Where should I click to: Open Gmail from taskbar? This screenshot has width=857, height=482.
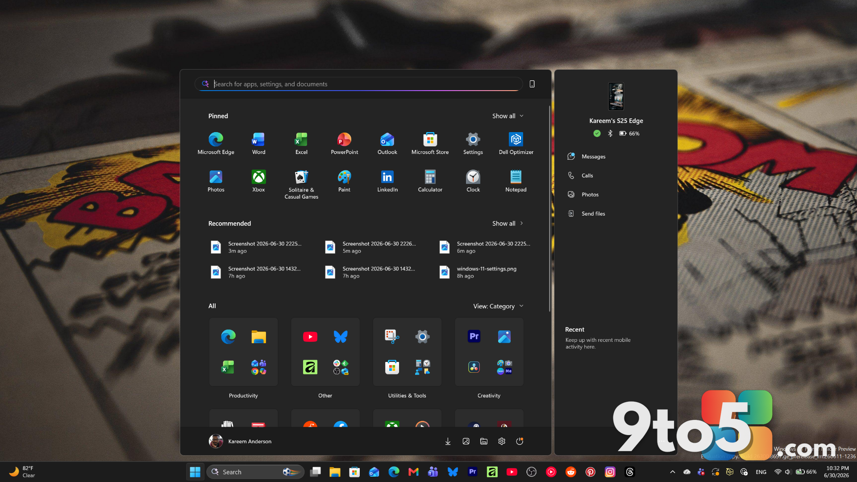(413, 472)
